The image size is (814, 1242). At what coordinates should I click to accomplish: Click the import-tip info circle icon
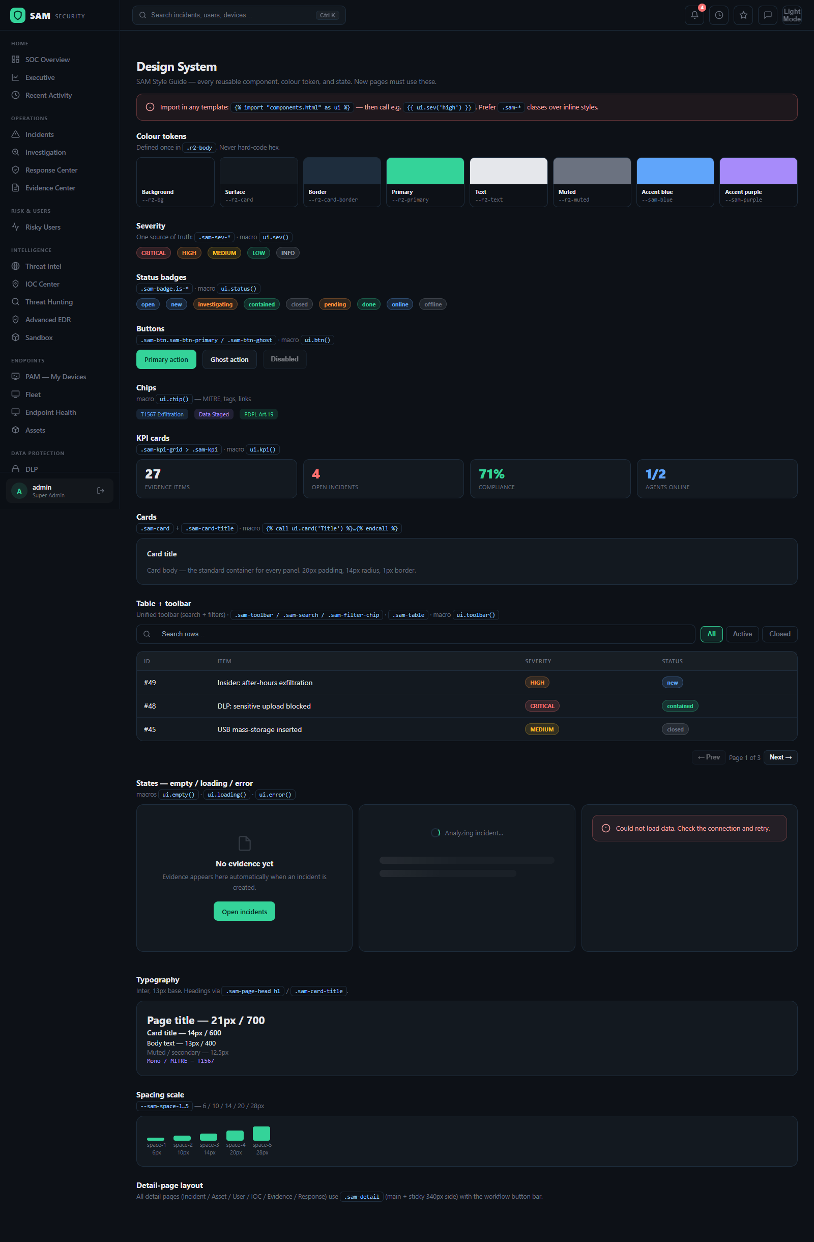[x=150, y=107]
